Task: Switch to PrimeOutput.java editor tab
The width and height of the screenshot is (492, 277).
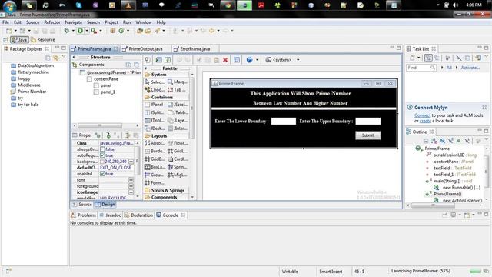Action: pyautogui.click(x=145, y=49)
